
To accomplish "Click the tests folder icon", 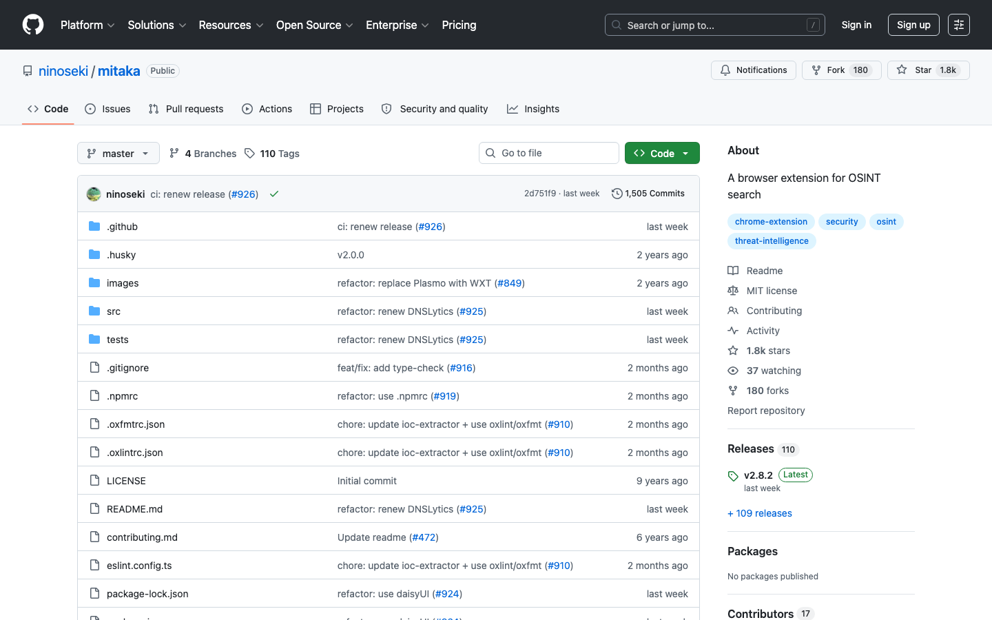I will tap(94, 340).
